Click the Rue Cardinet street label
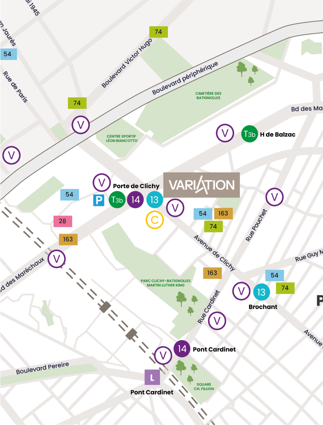Viewport: 323px width, 425px height. pos(209,307)
